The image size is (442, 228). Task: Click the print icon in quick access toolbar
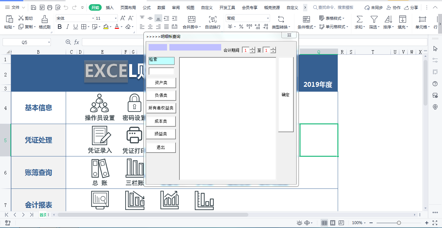click(x=50, y=7)
